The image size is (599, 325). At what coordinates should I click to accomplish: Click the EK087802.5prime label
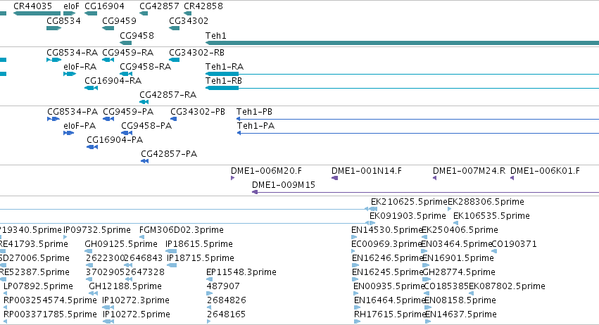tap(507, 287)
